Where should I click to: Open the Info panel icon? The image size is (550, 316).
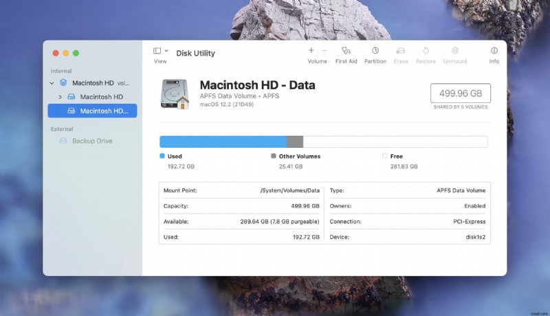point(494,51)
